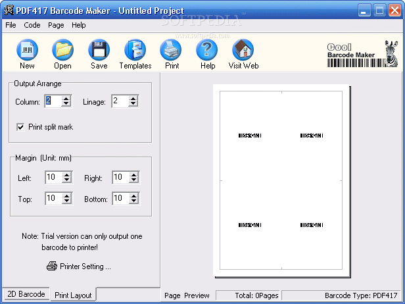Image resolution: width=405 pixels, height=304 pixels.
Task: Increase the Bottom margin with up arrow
Action: pyautogui.click(x=134, y=195)
